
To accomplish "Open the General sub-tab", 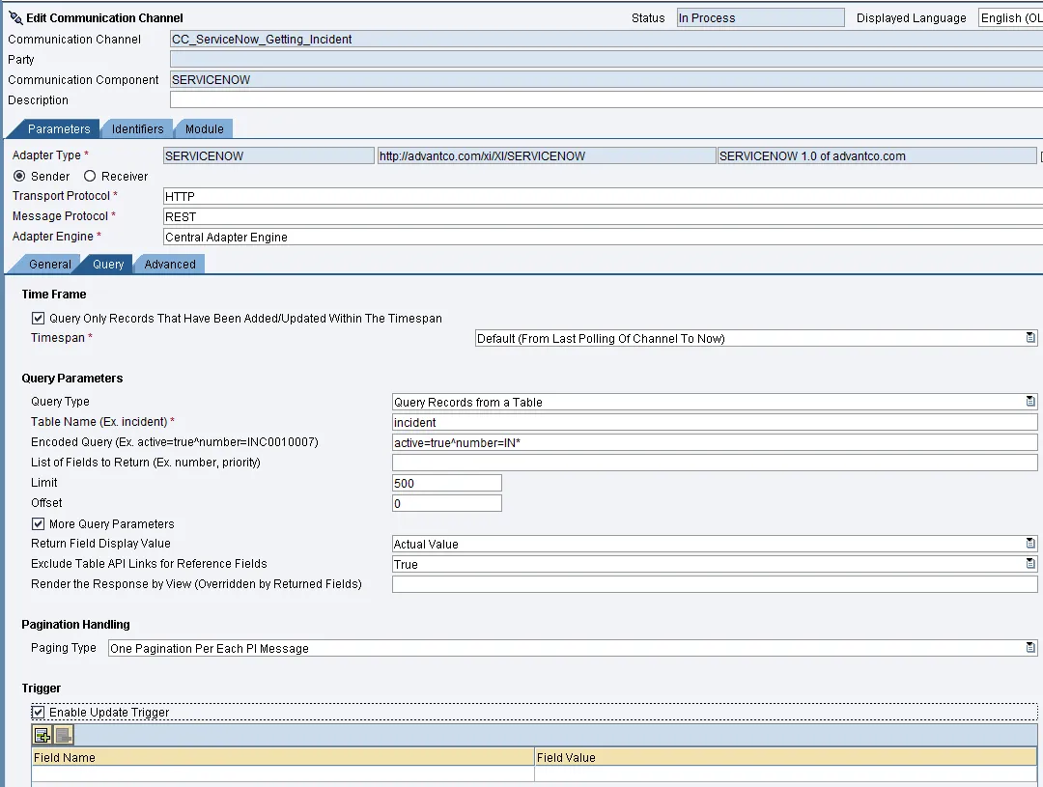I will 50,265.
